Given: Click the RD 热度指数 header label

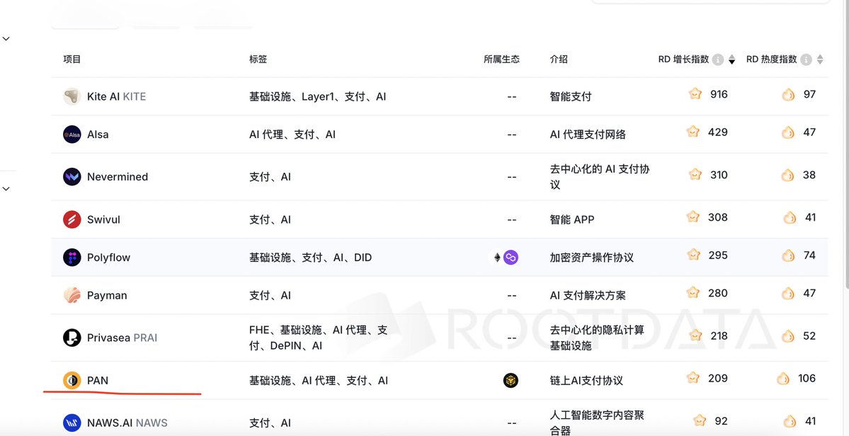Looking at the screenshot, I should click(772, 59).
